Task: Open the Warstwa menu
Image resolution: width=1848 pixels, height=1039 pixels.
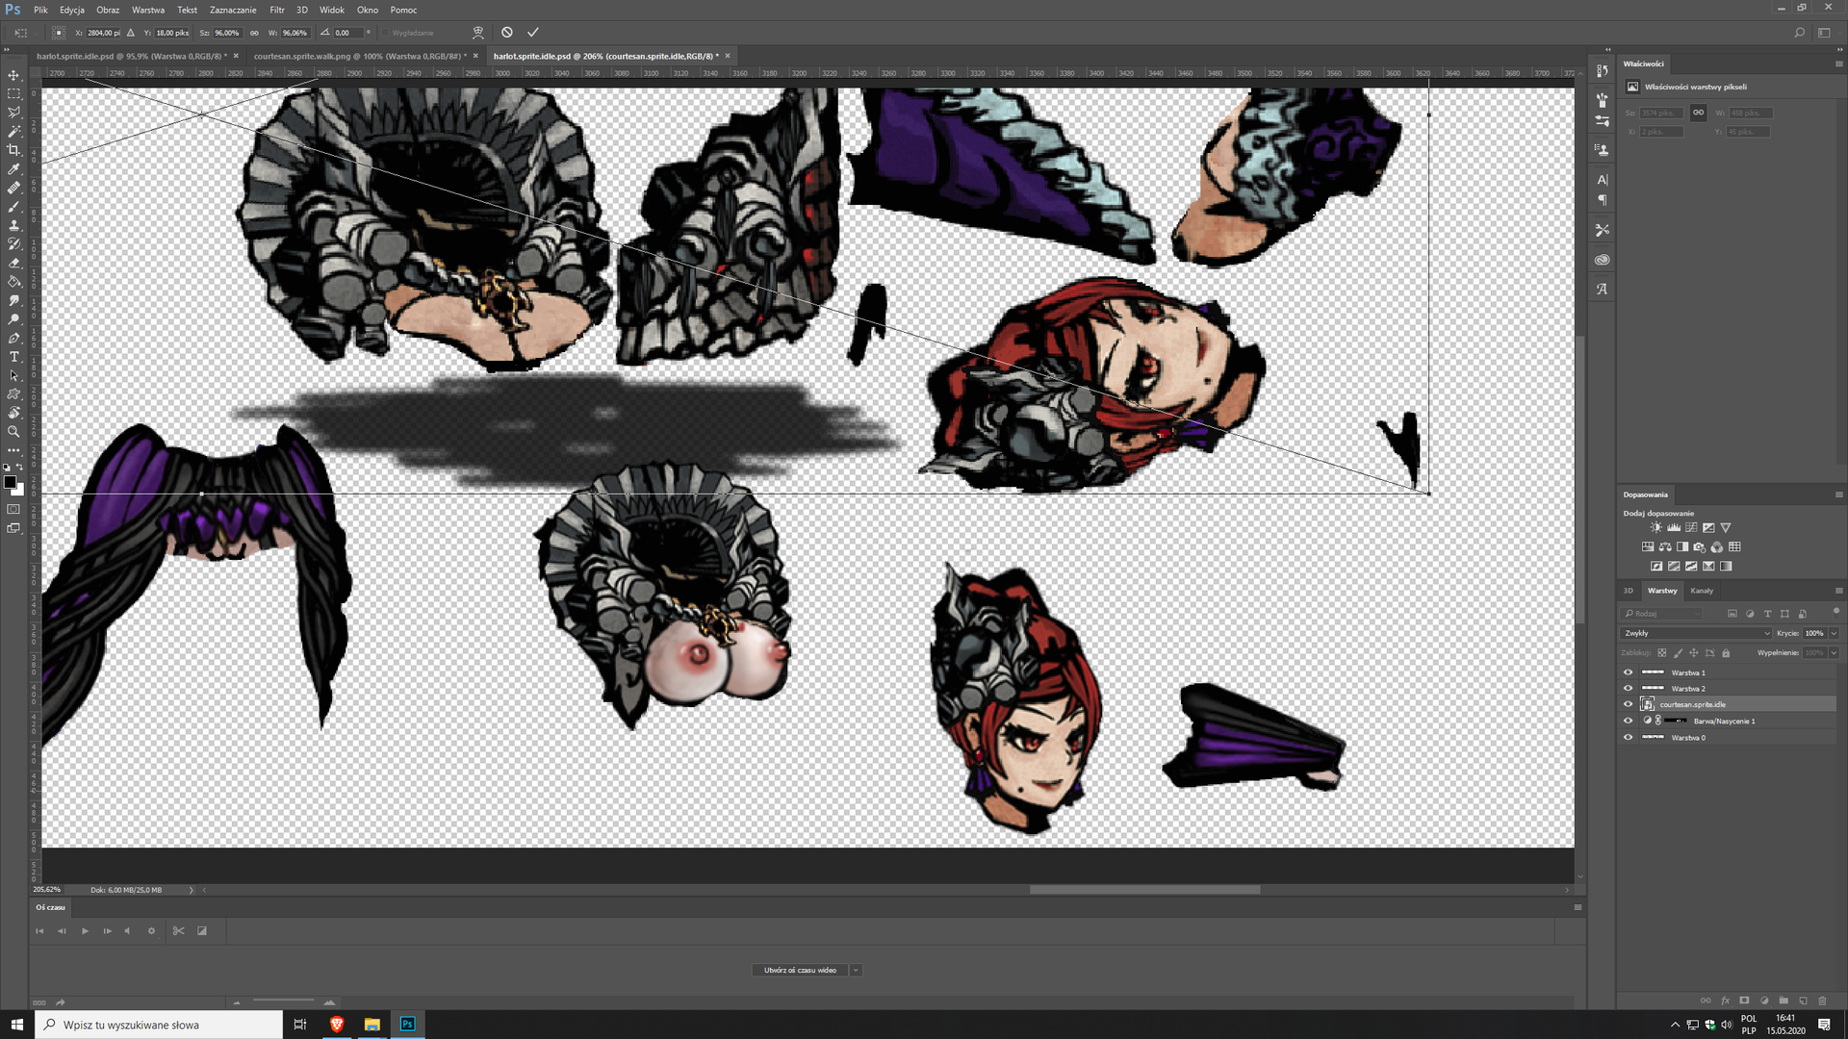Action: point(148,10)
